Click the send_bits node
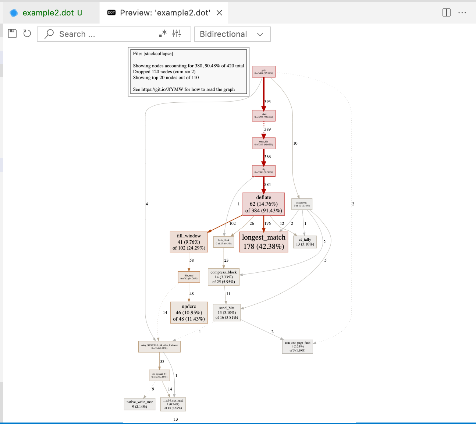The image size is (476, 424). click(227, 312)
